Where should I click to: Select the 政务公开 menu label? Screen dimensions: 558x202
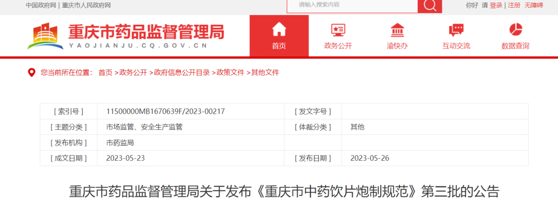[x=338, y=46]
